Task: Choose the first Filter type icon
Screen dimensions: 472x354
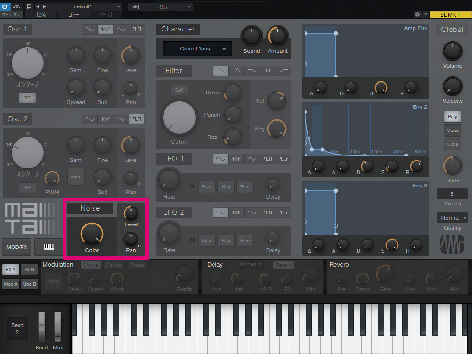Action: pyautogui.click(x=220, y=71)
